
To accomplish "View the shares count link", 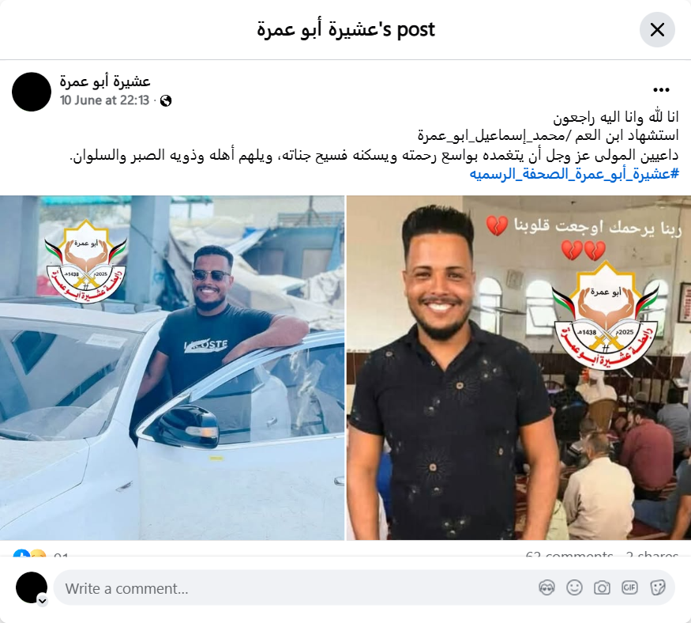I will (652, 554).
